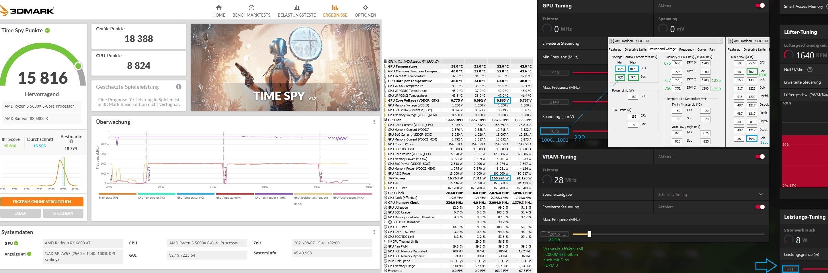
Task: Open the Curve tab
Action: pyautogui.click(x=701, y=50)
